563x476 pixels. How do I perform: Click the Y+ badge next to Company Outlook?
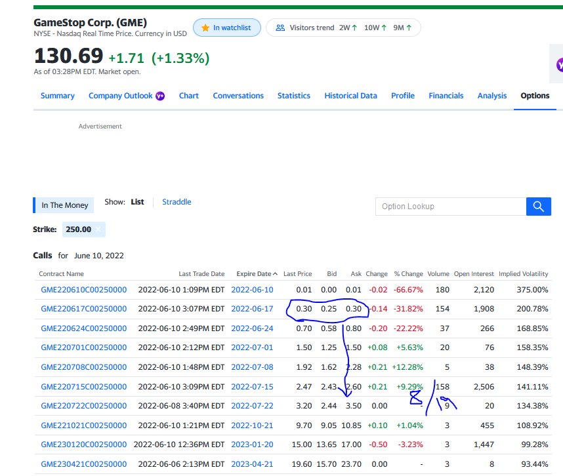tap(160, 96)
